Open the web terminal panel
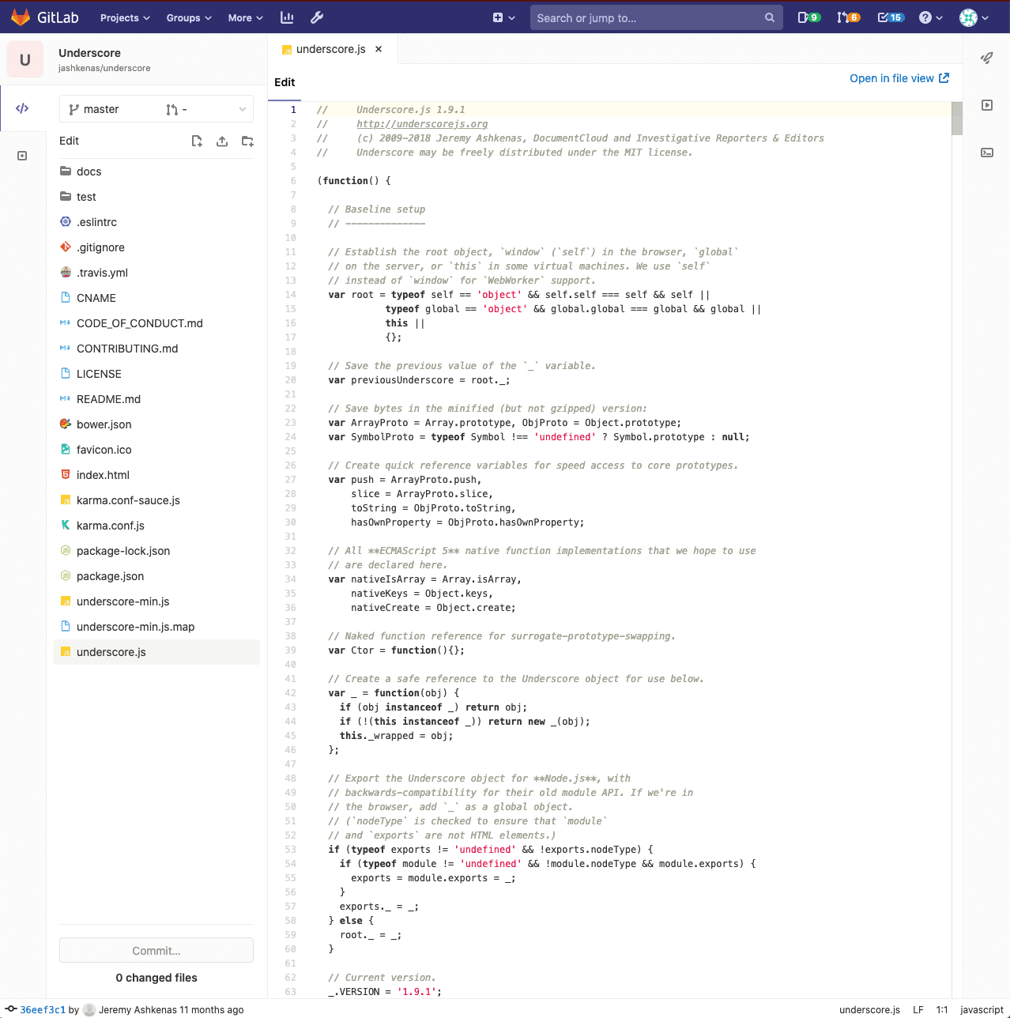Screen dimensions: 1010x1018 [x=987, y=153]
